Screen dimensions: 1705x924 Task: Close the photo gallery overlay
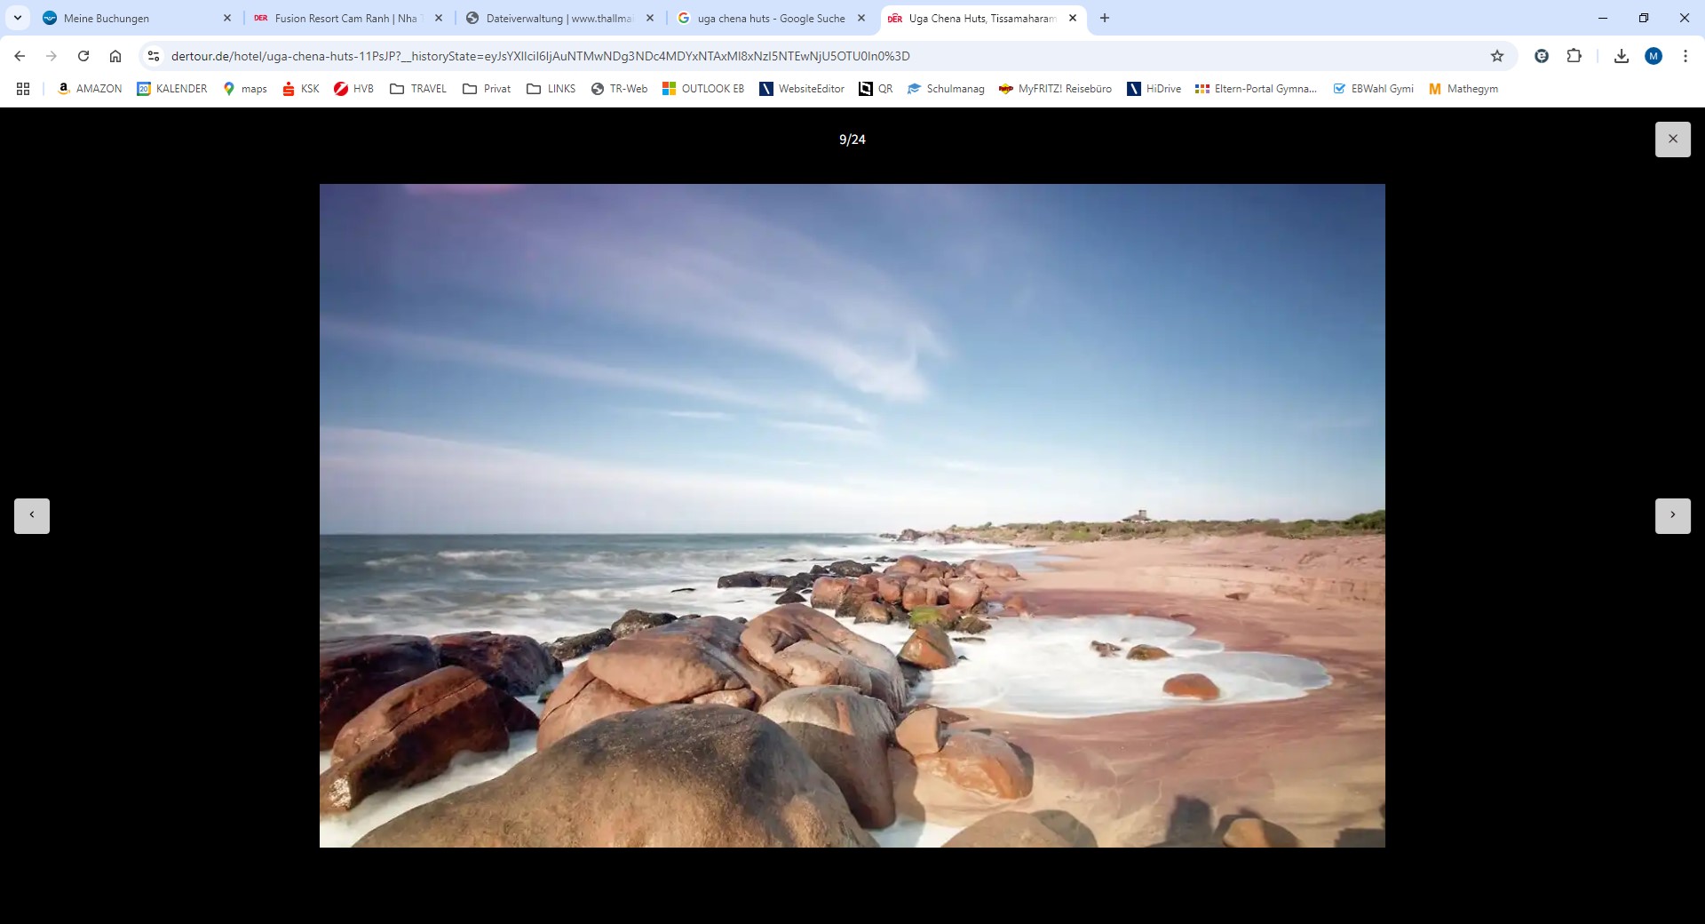[1672, 139]
